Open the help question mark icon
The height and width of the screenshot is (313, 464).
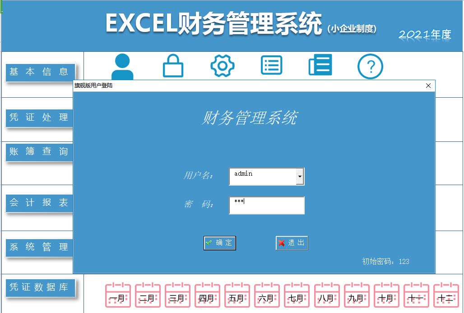pyautogui.click(x=370, y=67)
